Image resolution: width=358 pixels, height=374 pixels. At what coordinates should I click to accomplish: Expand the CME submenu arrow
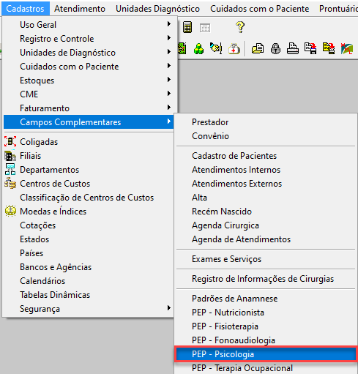[169, 94]
